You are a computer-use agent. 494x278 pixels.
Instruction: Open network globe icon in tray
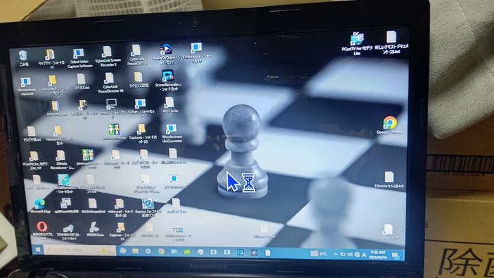(x=357, y=255)
